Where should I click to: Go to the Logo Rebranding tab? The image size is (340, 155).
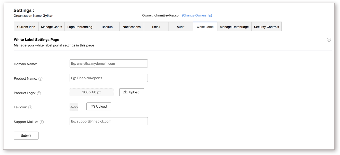(80, 27)
